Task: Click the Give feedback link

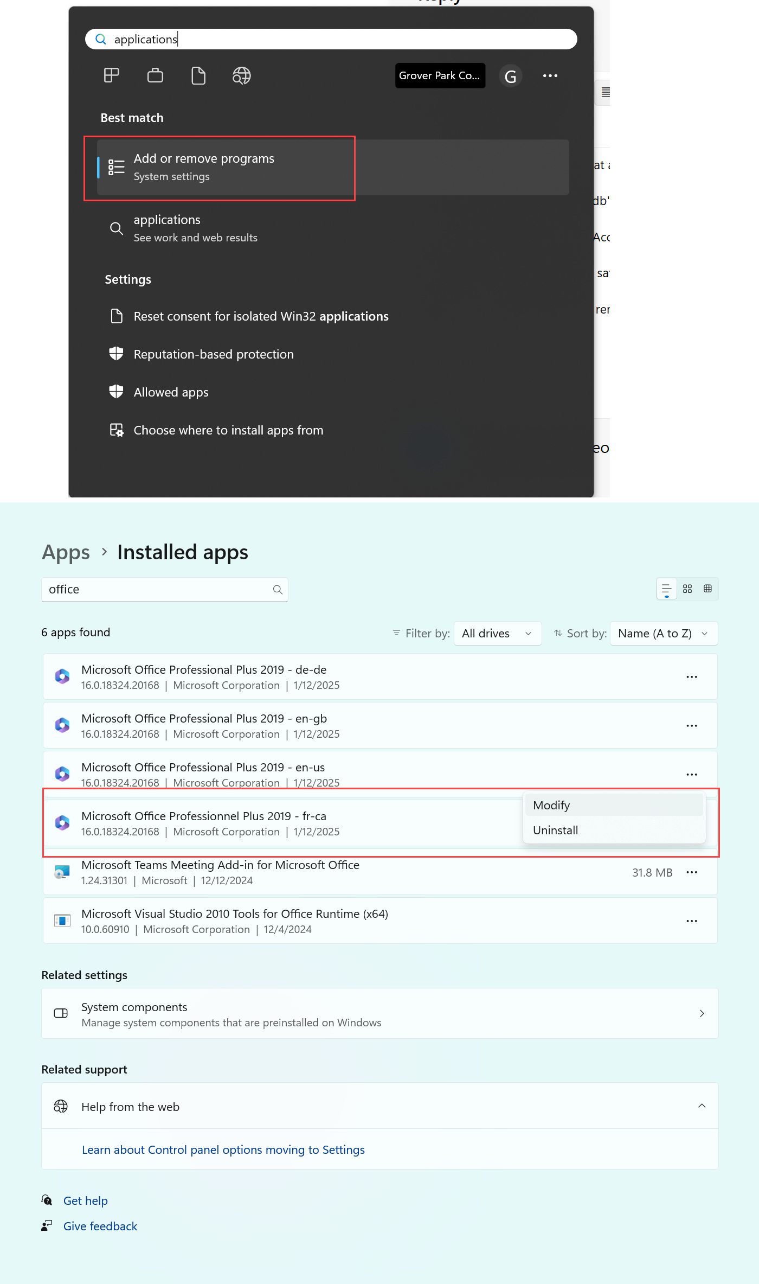Action: pyautogui.click(x=100, y=1226)
